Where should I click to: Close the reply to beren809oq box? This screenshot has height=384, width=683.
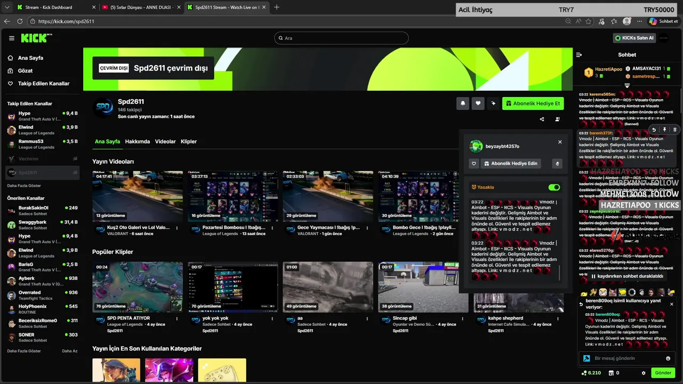[x=672, y=304]
